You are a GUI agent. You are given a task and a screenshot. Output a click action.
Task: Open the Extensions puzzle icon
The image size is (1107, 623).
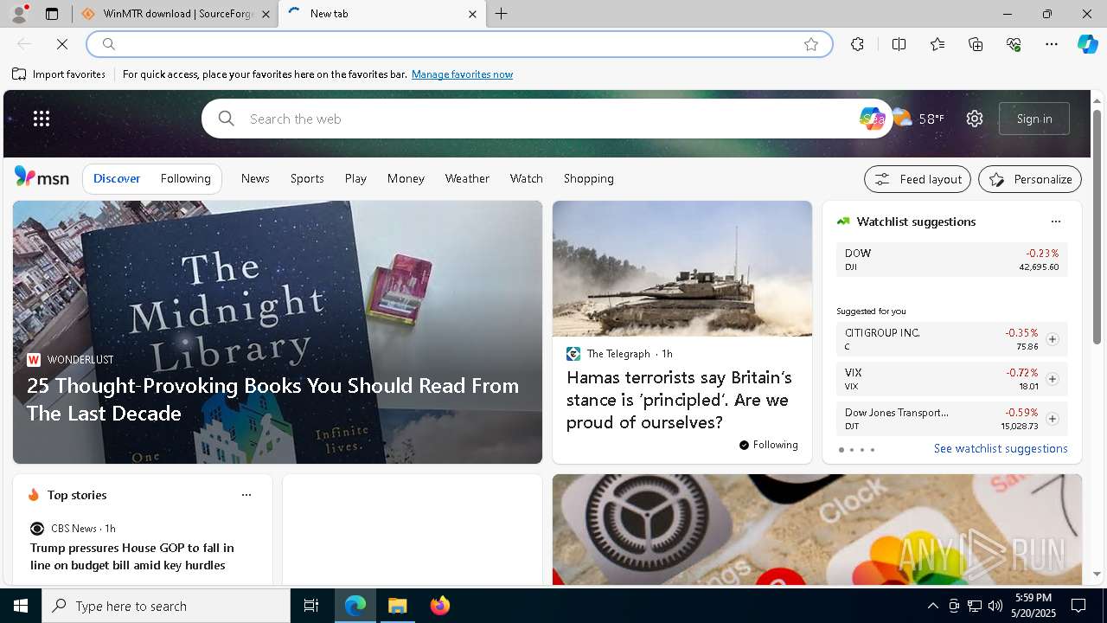857,44
